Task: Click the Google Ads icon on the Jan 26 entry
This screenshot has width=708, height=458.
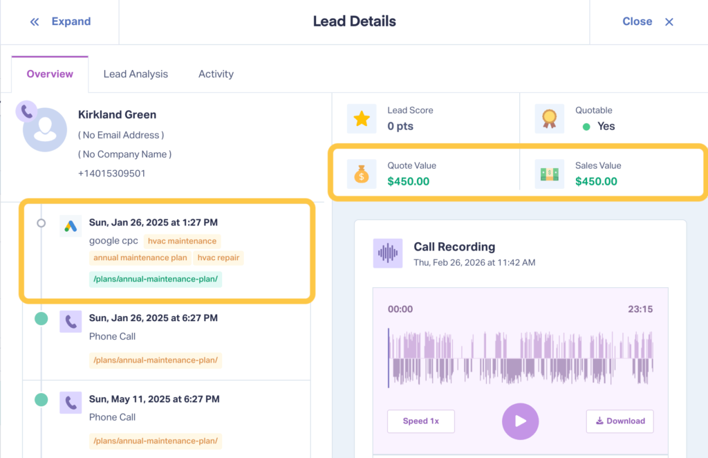Action: click(x=70, y=226)
